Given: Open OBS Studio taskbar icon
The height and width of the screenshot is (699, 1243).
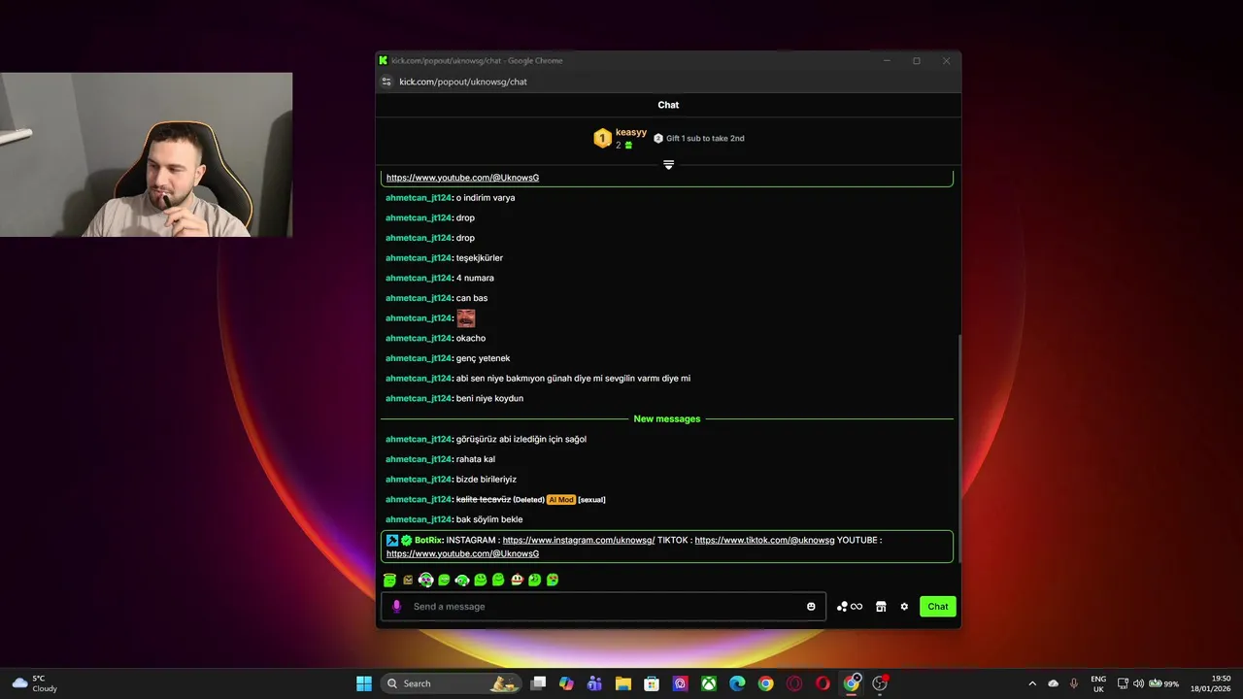Looking at the screenshot, I should [880, 683].
